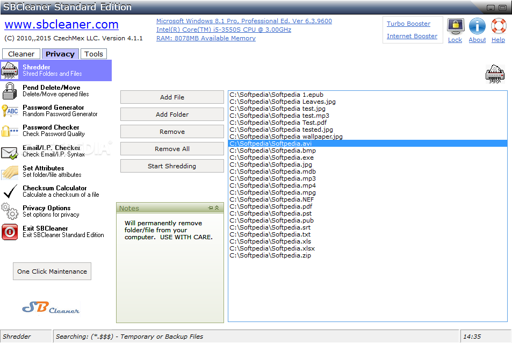The height and width of the screenshot is (343, 512).
Task: Select Softpedia.mdb in file list
Action: click(x=367, y=171)
